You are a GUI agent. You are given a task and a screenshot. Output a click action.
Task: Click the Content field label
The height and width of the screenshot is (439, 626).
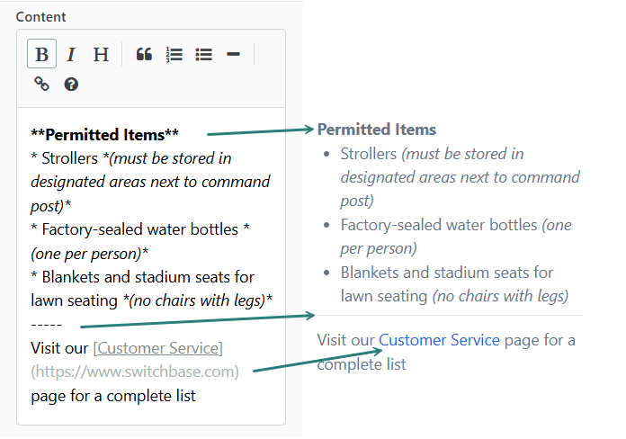(x=40, y=16)
